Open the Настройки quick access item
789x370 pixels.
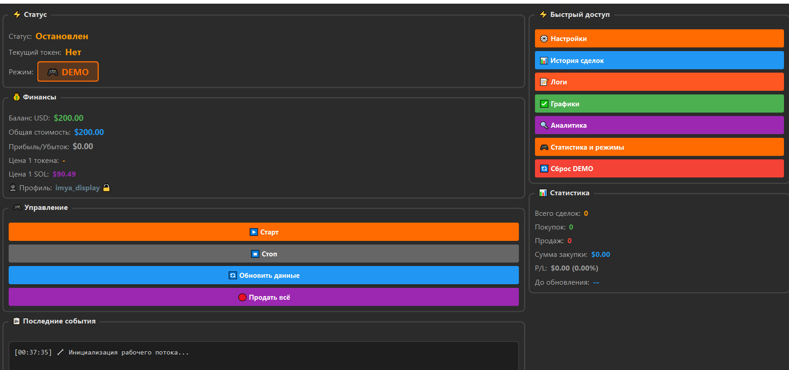[x=659, y=39]
